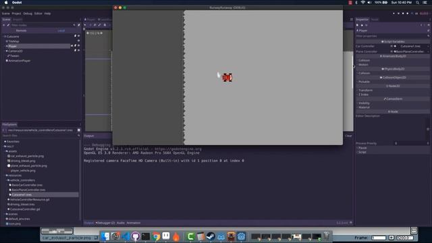Select the Cutscene root node

click(13, 36)
